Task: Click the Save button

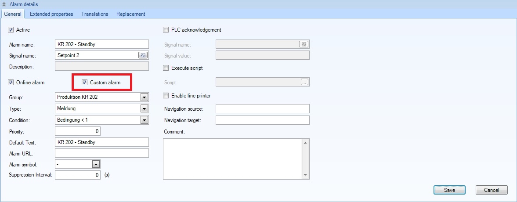Action: [x=449, y=190]
